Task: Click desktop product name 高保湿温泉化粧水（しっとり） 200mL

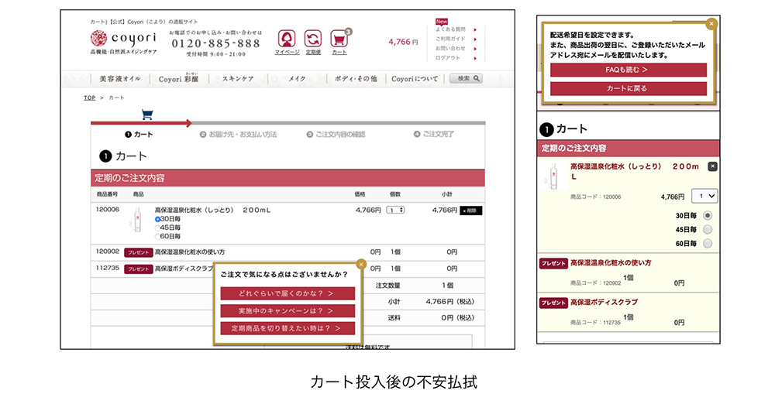Action: tap(212, 210)
